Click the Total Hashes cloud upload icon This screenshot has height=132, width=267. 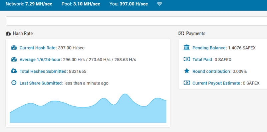click(x=14, y=71)
